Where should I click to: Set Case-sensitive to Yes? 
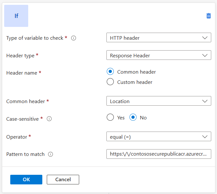tap(110, 117)
